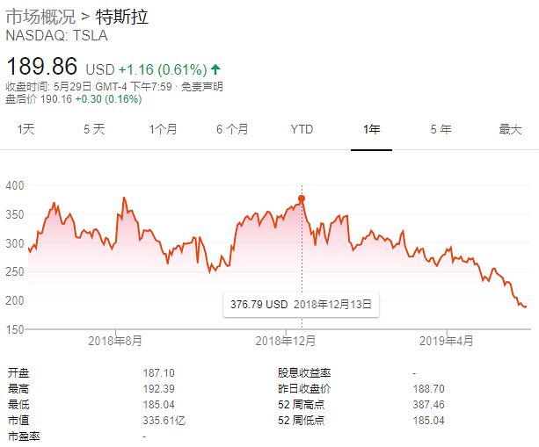Open the 6 个月 chart tab

232,129
